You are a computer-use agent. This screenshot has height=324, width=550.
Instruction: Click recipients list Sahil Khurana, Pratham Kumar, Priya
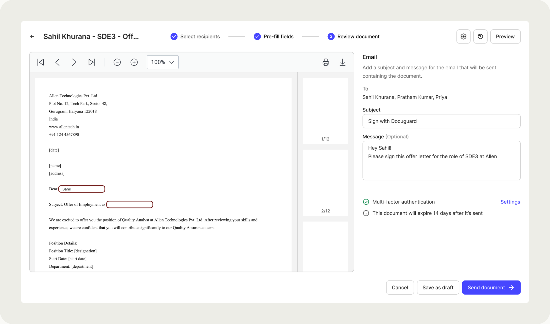click(x=405, y=97)
